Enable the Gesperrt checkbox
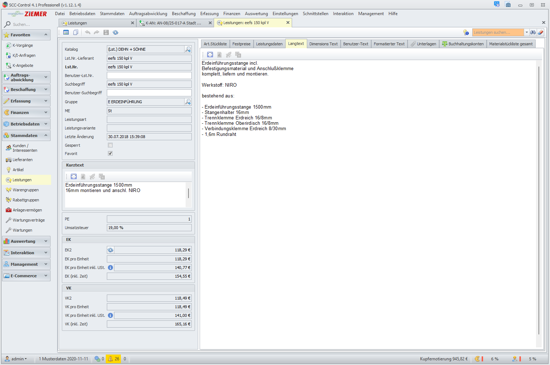Viewport: 550px width, 365px height. click(110, 145)
